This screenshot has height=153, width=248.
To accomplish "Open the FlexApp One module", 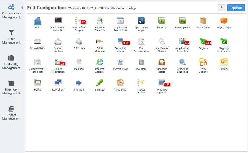I will click(182, 21).
